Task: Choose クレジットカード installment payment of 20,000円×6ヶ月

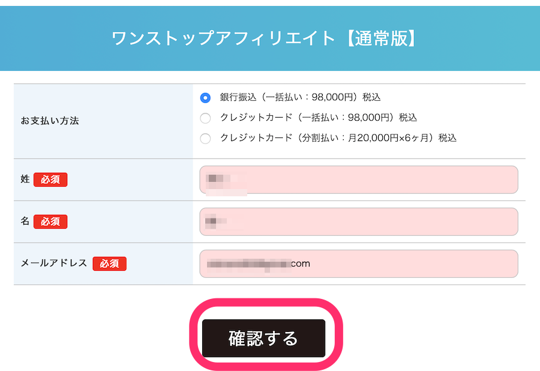Action: [205, 138]
